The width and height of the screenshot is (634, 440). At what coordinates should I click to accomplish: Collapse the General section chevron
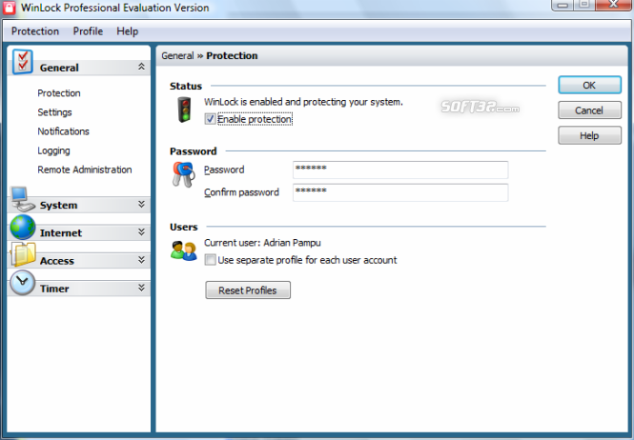pyautogui.click(x=141, y=67)
